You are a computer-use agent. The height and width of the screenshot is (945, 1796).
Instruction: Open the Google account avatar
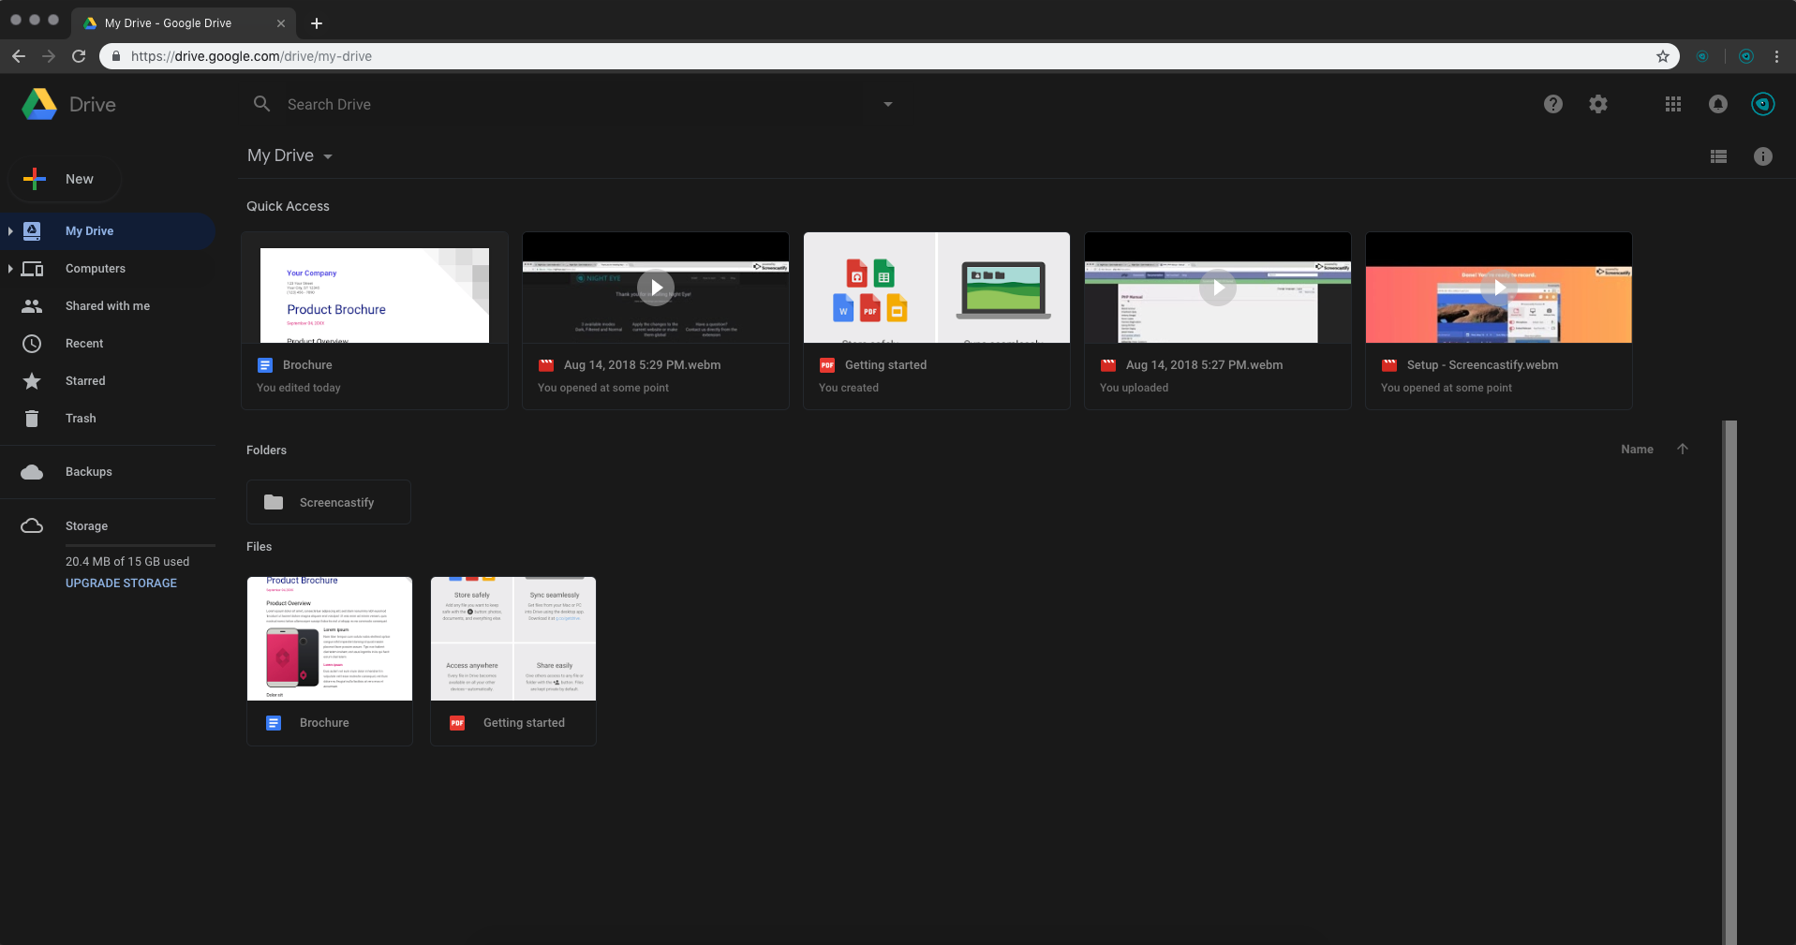coord(1763,104)
